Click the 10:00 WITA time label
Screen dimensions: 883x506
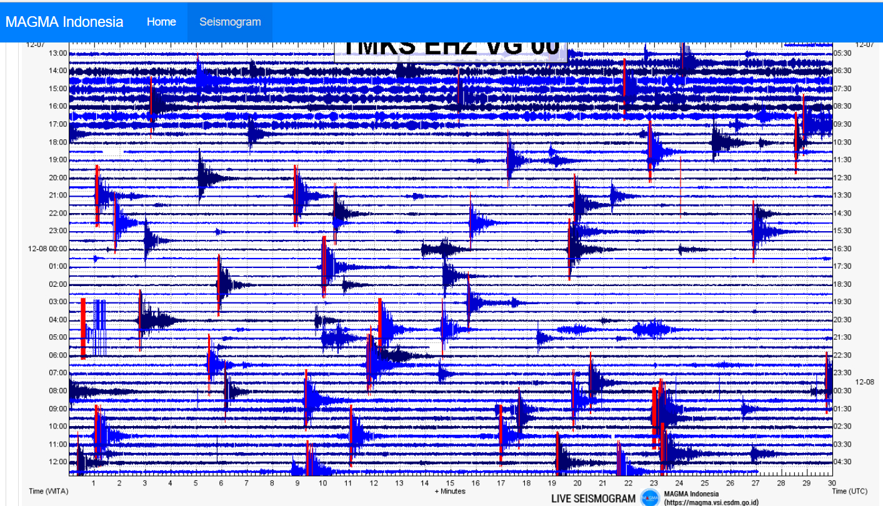click(57, 427)
